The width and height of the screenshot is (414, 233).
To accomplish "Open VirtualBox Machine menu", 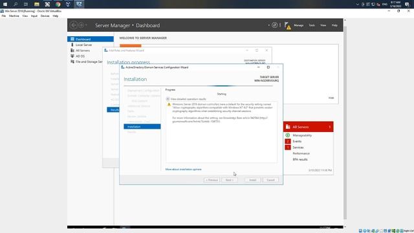I will [x=14, y=16].
